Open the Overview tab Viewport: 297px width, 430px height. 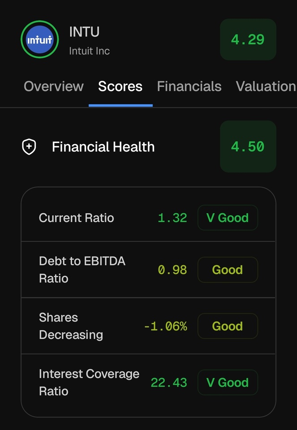pyautogui.click(x=54, y=86)
